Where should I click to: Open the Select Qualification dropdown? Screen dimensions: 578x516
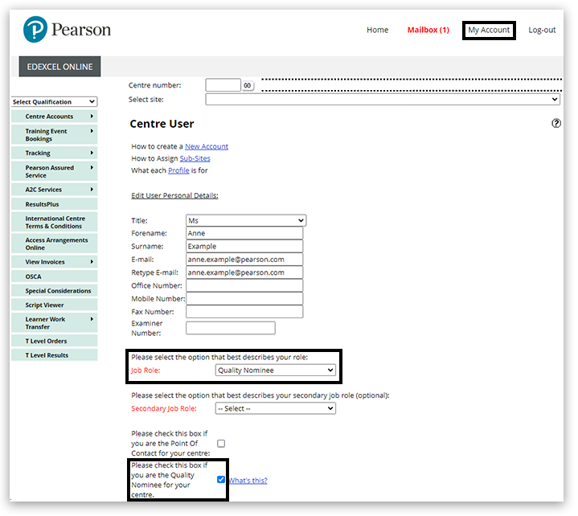[x=55, y=102]
